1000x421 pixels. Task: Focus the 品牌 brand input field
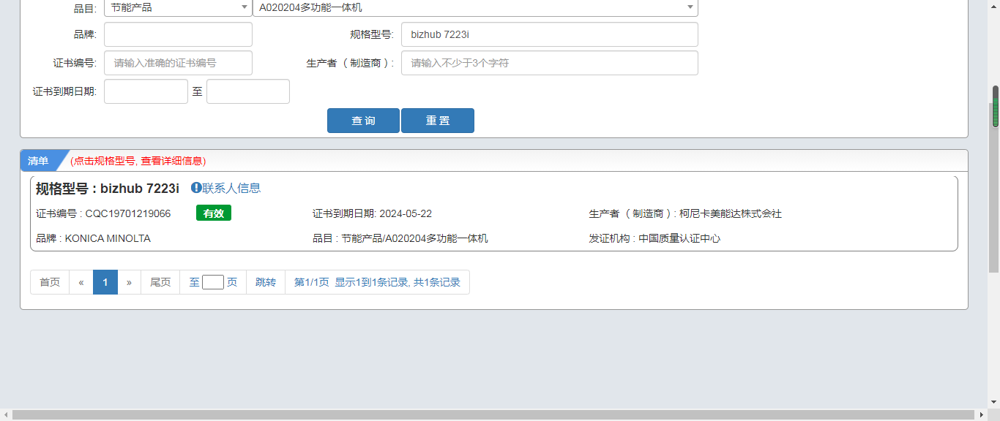pyautogui.click(x=178, y=34)
